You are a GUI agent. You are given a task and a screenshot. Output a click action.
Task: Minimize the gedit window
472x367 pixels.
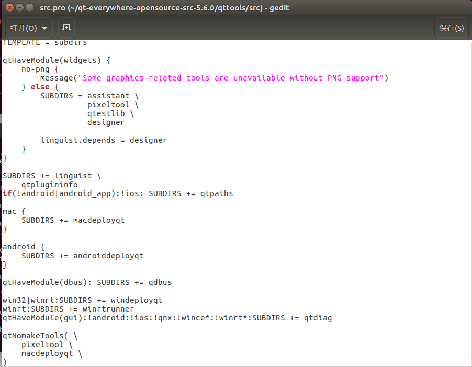[x=19, y=7]
